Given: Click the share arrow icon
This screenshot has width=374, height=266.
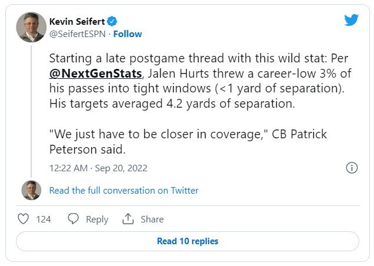Looking at the screenshot, I should tap(128, 219).
